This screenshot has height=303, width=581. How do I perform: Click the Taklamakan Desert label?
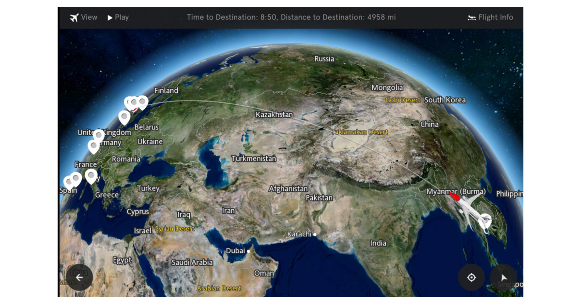(x=359, y=132)
